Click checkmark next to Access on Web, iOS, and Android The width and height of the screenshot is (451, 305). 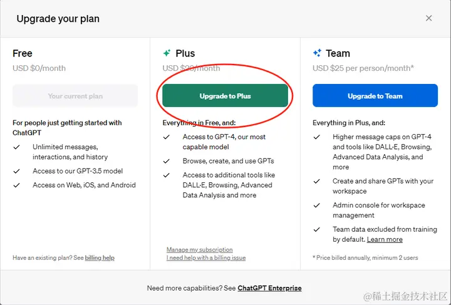(x=16, y=185)
